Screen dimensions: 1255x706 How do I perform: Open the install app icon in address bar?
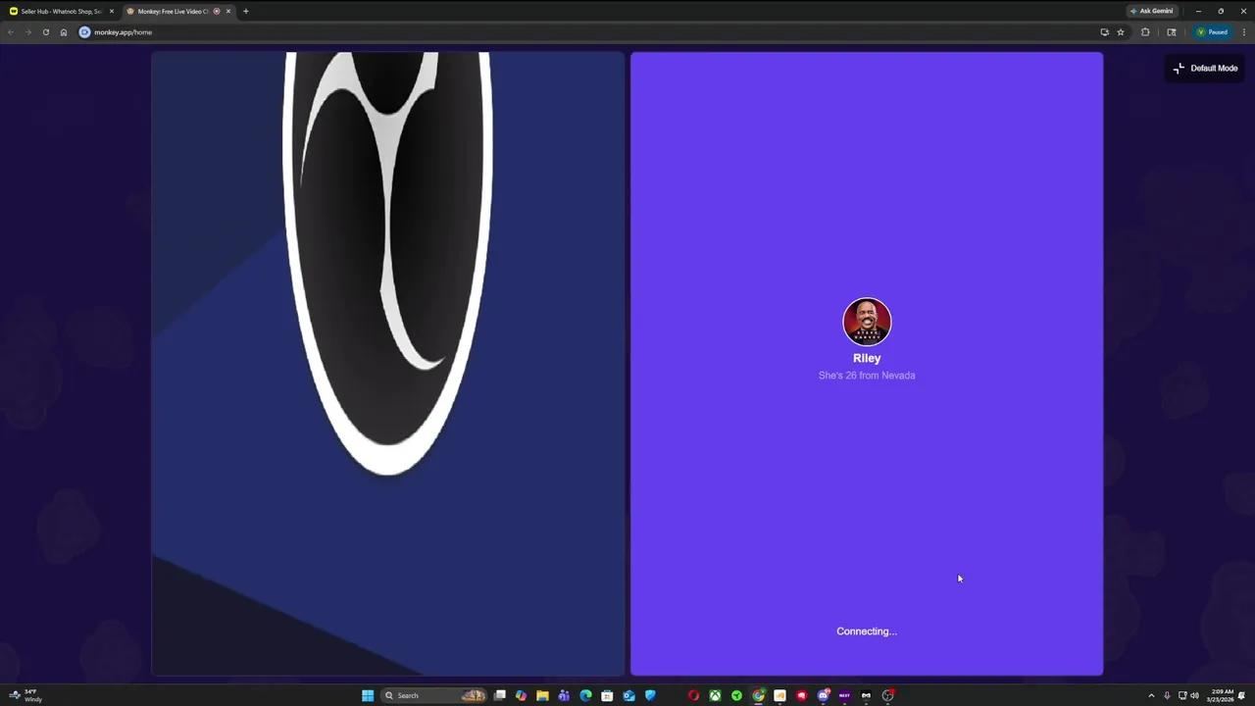(x=1104, y=32)
